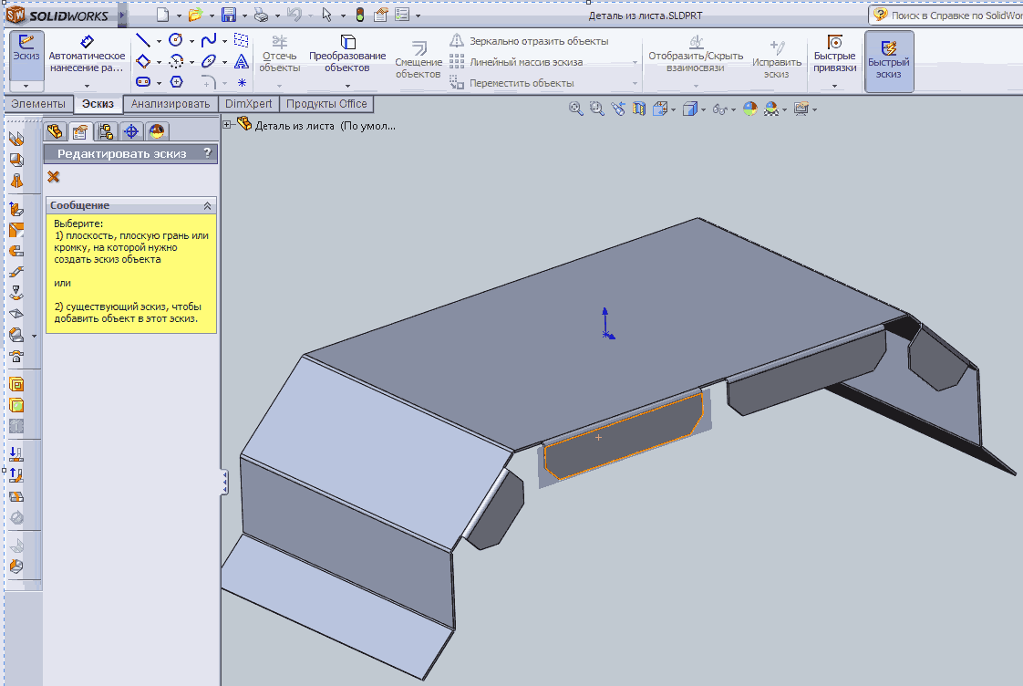Viewport: 1023px width, 686px height.
Task: Toggle the Быстрый эскиз rapid sketch button
Action: [x=889, y=60]
